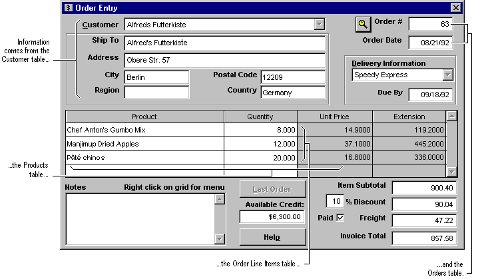Click the Help button

click(271, 238)
